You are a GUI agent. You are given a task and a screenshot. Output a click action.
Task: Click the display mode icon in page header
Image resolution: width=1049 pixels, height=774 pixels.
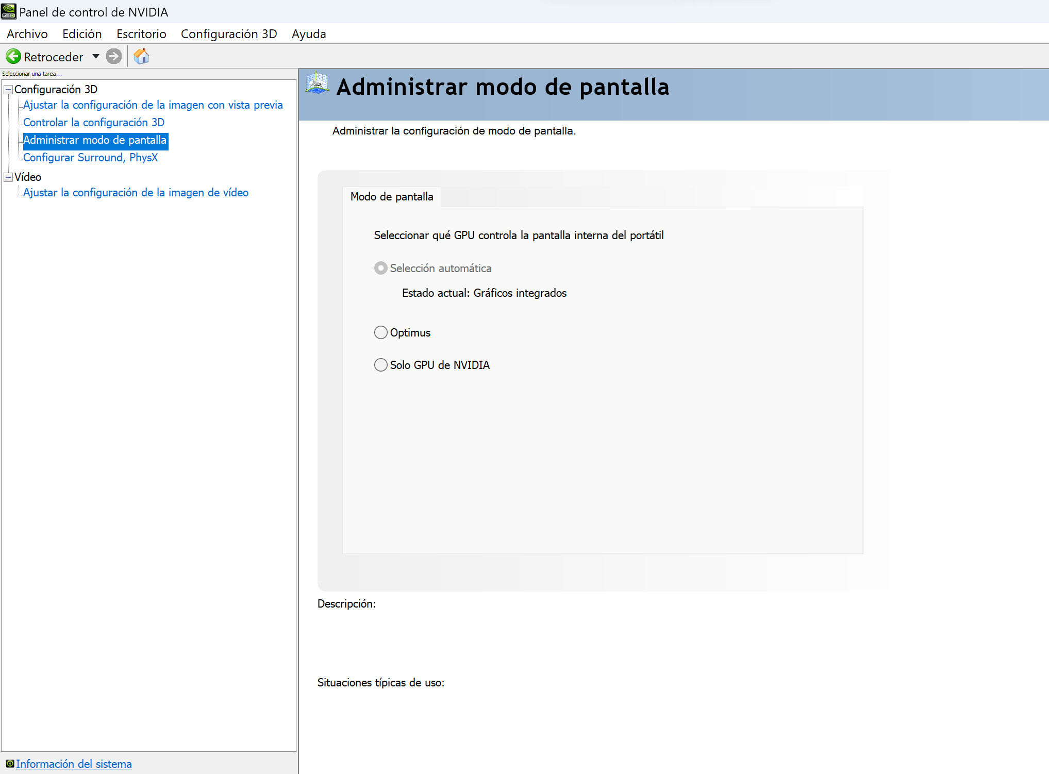[x=317, y=83]
